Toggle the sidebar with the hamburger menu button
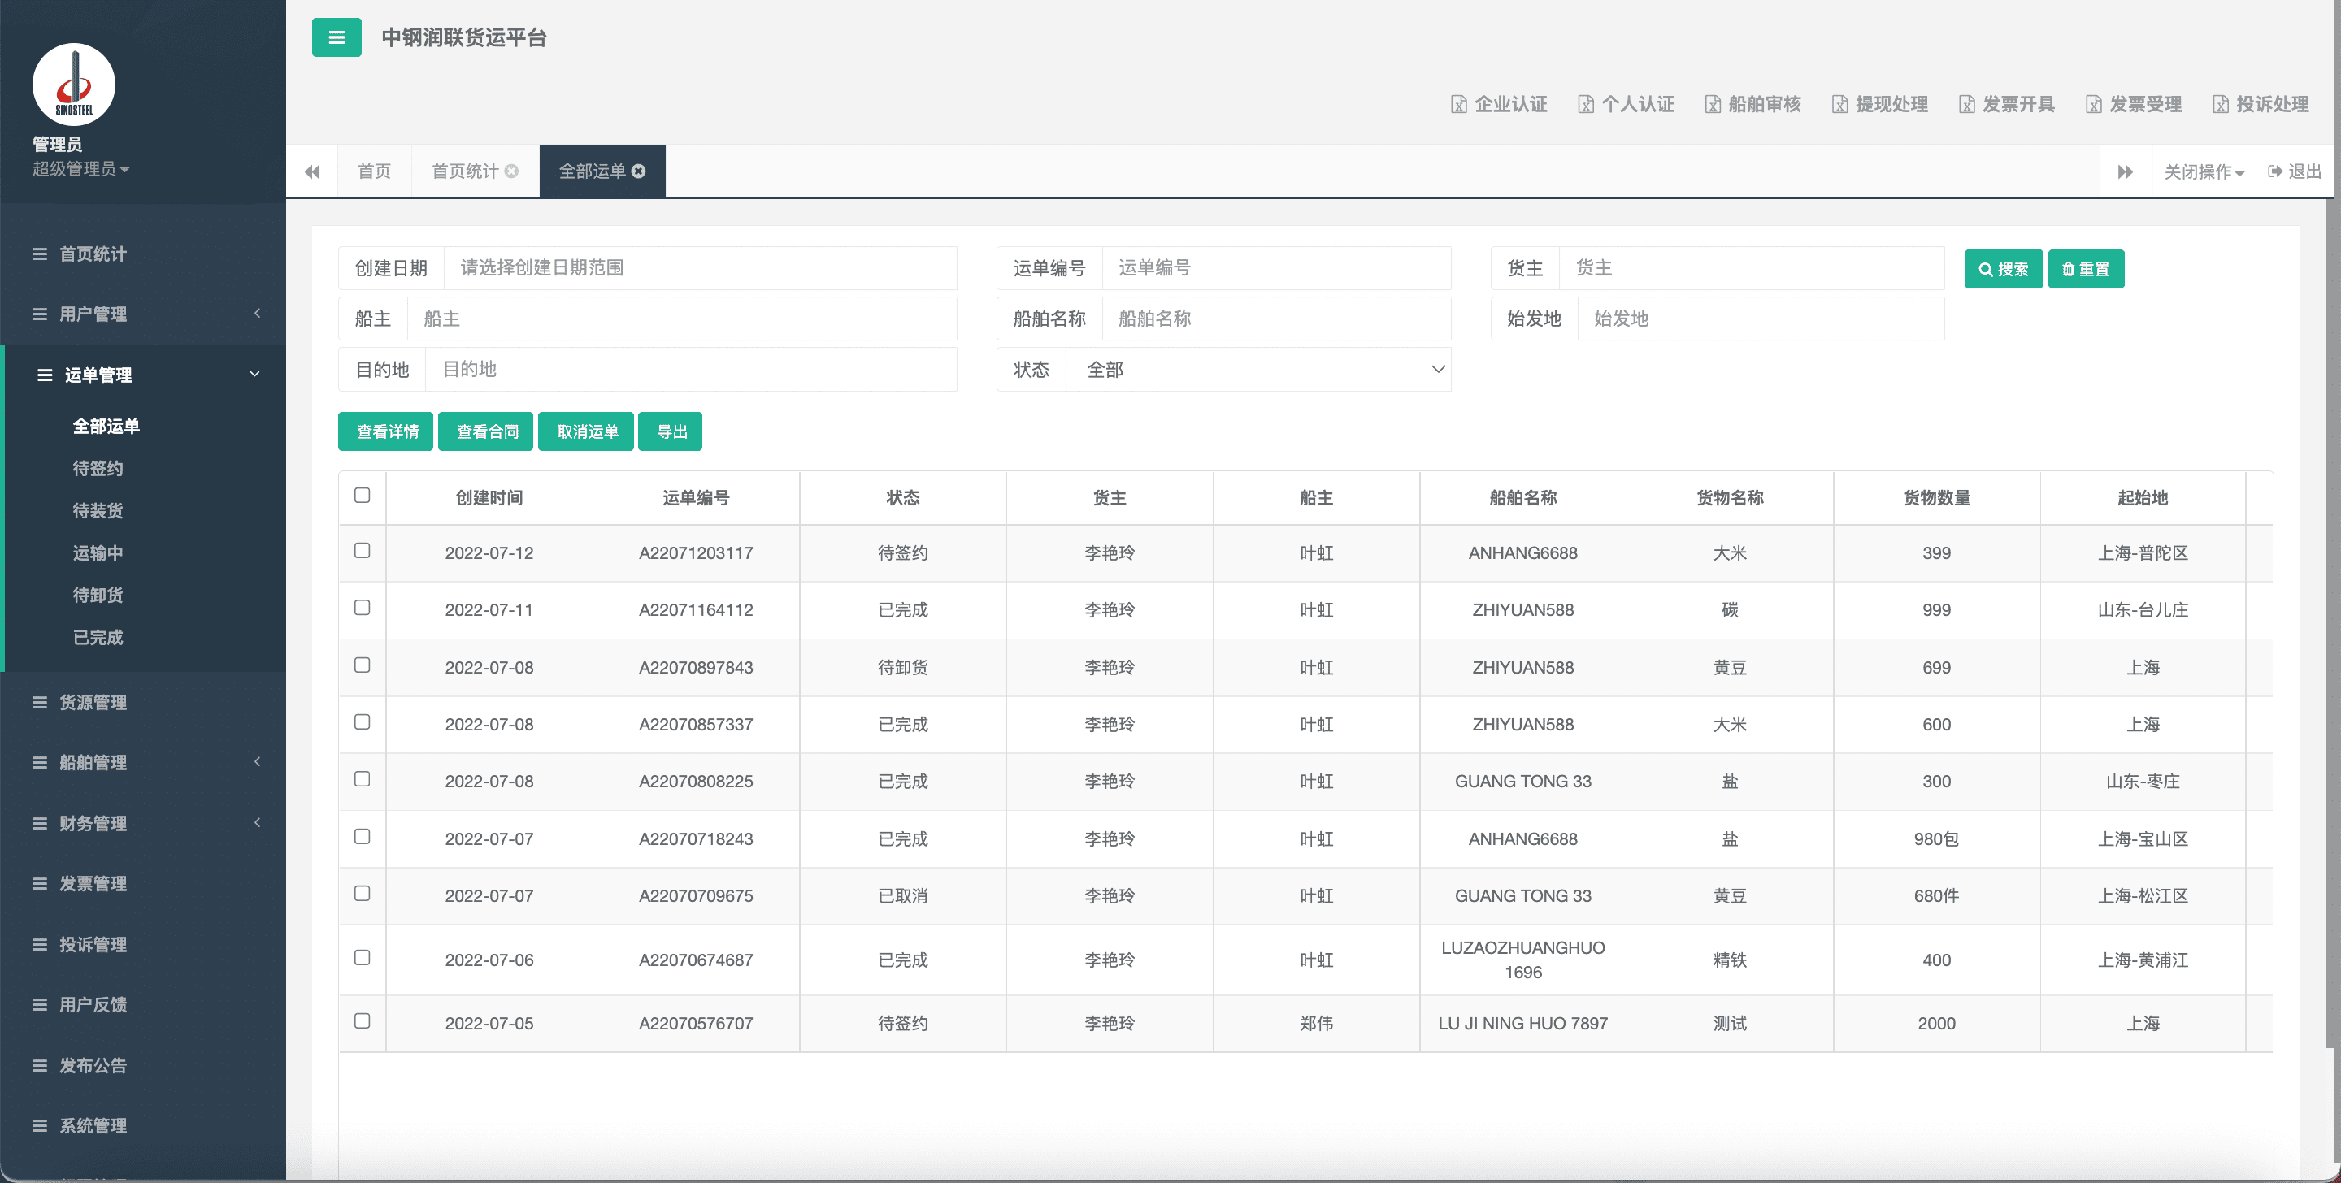The height and width of the screenshot is (1183, 2341). coord(337,37)
